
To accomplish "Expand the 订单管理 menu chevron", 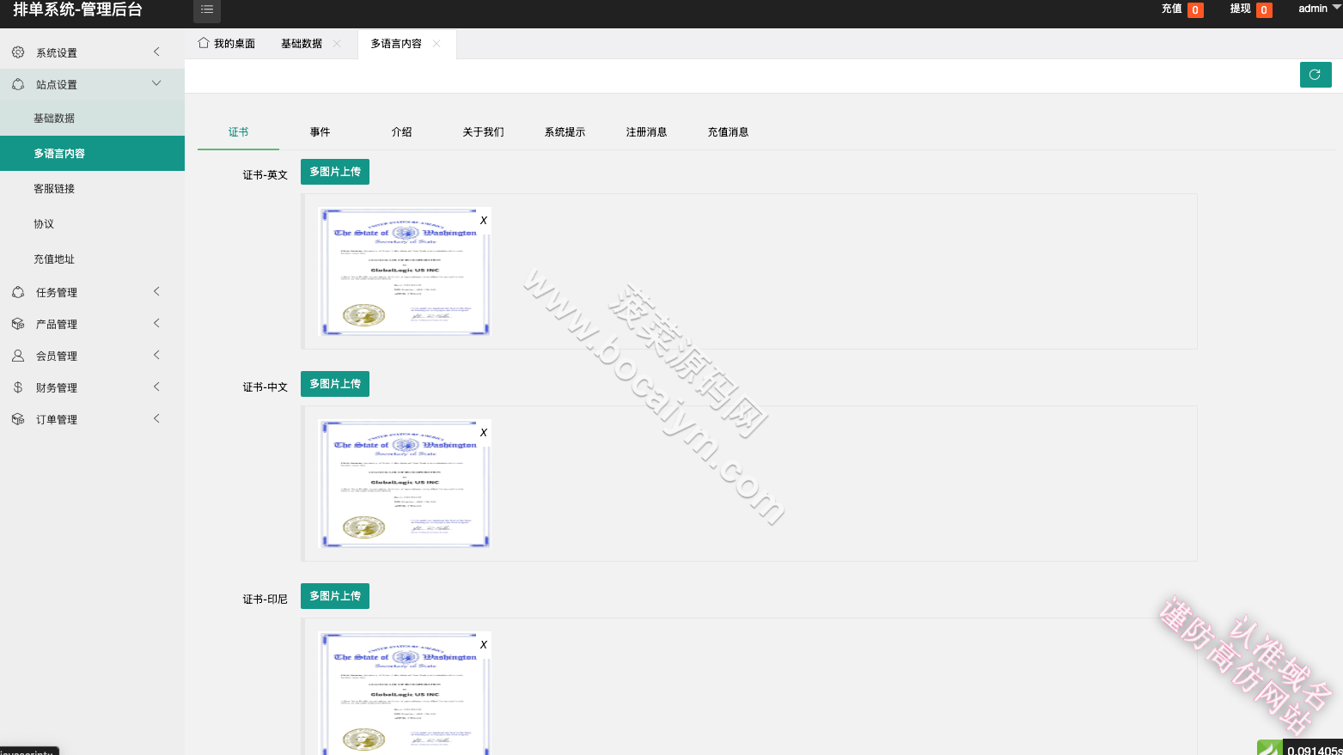I will pyautogui.click(x=156, y=418).
